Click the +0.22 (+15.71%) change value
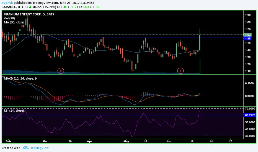Viewport: 258px width, 152px height. tap(44, 7)
